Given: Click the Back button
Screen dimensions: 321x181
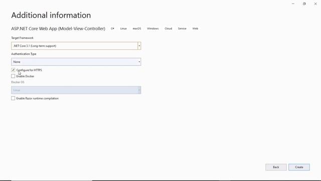Looking at the screenshot, I should (x=276, y=167).
